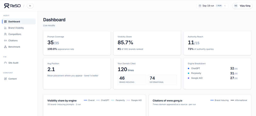Image resolution: width=256 pixels, height=116 pixels.
Task: Click Google AIO row in Engine Breakdown
Action: coord(212,78)
